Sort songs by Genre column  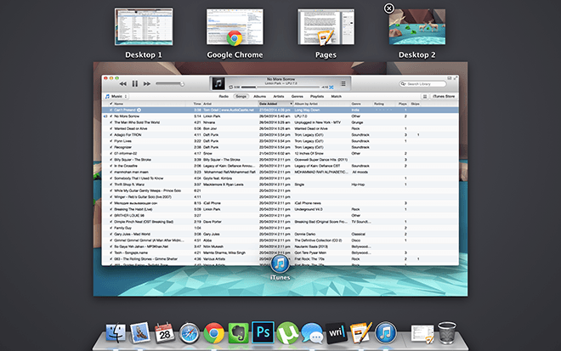tap(362, 104)
